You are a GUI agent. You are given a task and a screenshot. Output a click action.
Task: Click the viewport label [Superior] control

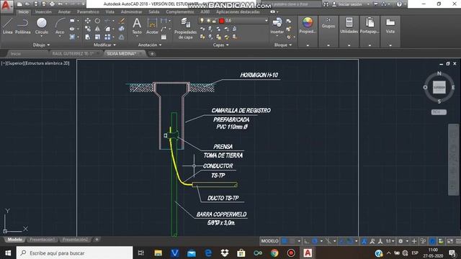pos(14,63)
